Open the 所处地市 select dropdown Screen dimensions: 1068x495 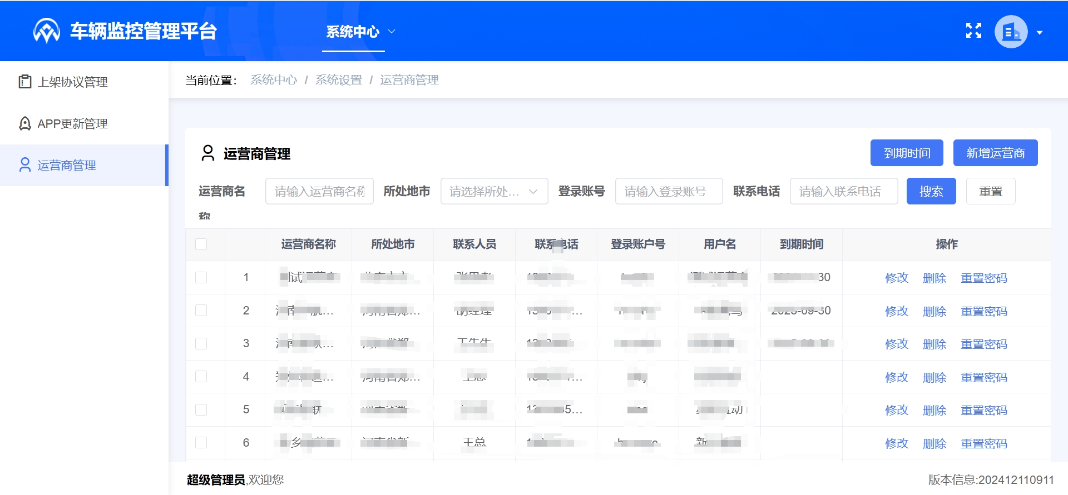tap(494, 191)
